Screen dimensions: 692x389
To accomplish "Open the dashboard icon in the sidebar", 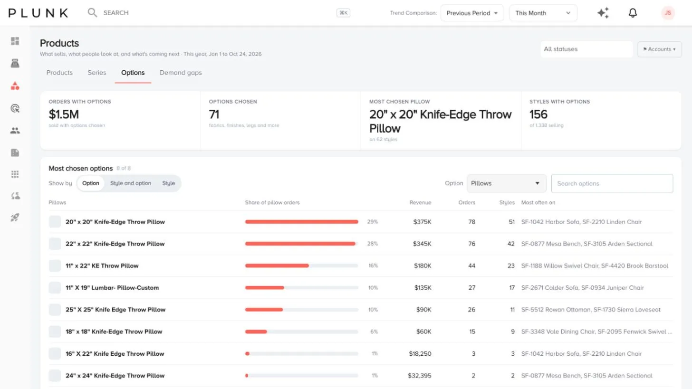I will point(15,41).
